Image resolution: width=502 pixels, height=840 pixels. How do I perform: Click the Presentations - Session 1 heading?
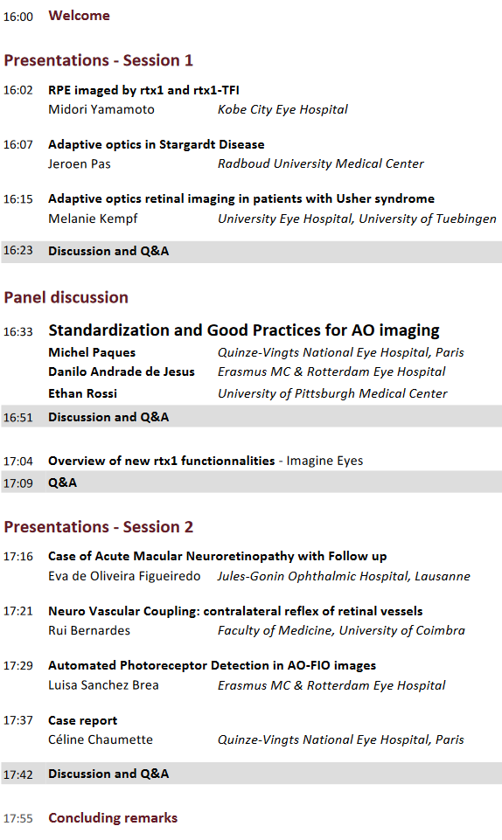[98, 60]
